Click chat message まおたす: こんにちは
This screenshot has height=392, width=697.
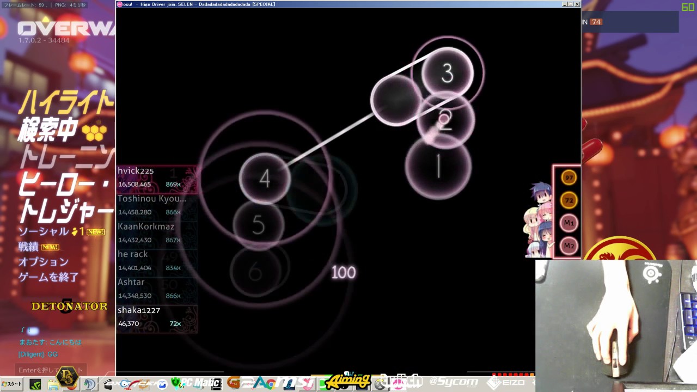click(50, 342)
